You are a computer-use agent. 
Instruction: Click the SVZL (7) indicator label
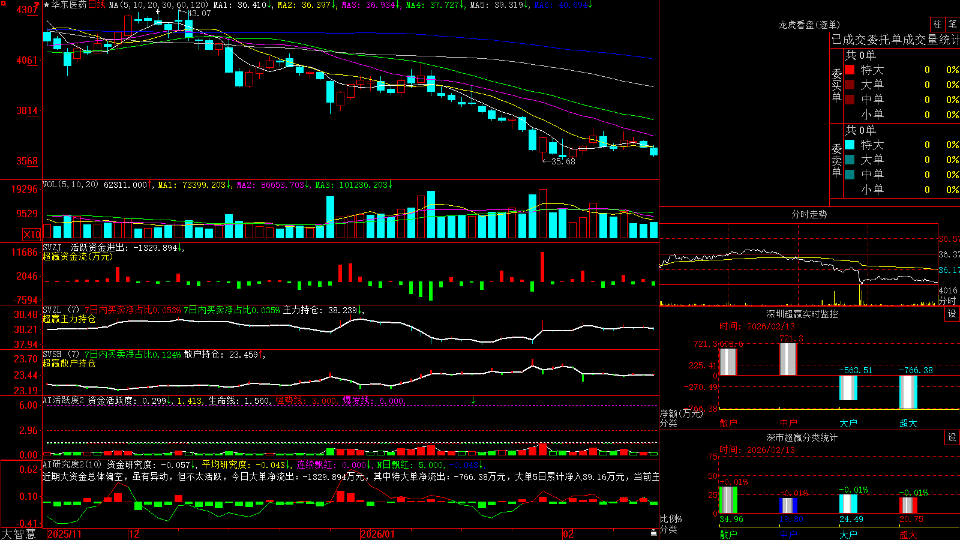click(61, 310)
